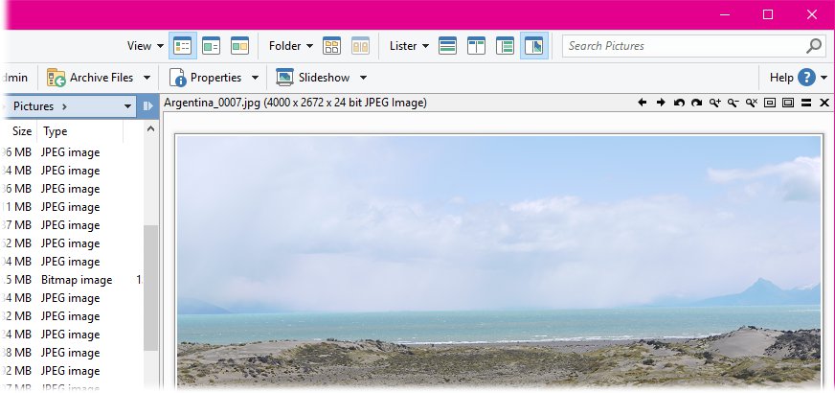
Task: Go to previous image in viewer
Action: (643, 103)
